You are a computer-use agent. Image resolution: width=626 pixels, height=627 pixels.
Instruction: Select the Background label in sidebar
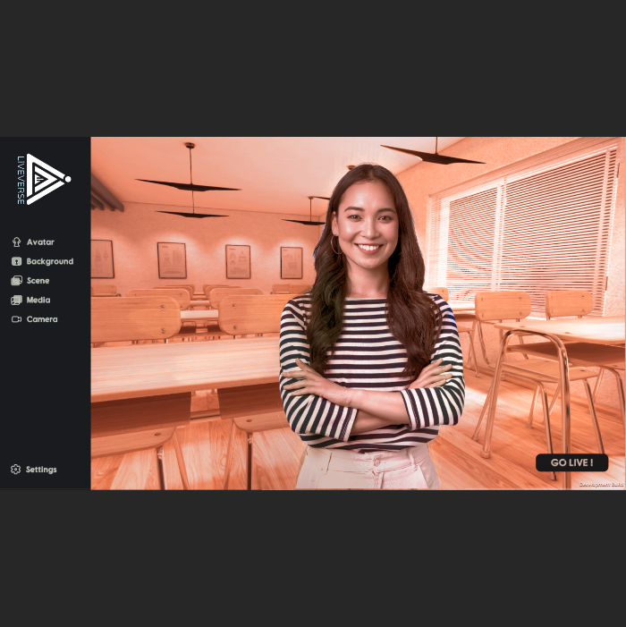pos(50,262)
